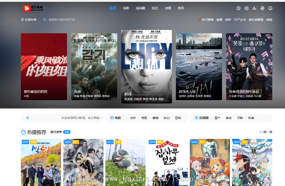Search hot keyword 行尸走肉
The image size is (285, 186).
(x=240, y=20)
